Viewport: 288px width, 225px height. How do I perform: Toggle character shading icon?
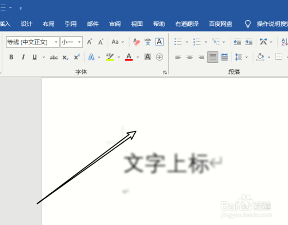point(147,57)
